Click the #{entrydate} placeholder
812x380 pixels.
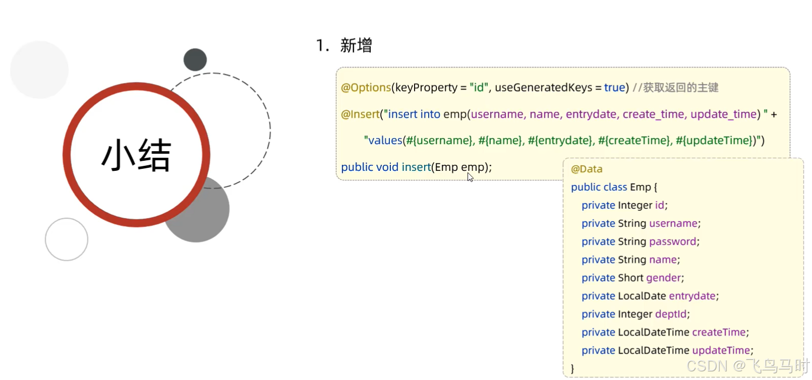coord(559,141)
